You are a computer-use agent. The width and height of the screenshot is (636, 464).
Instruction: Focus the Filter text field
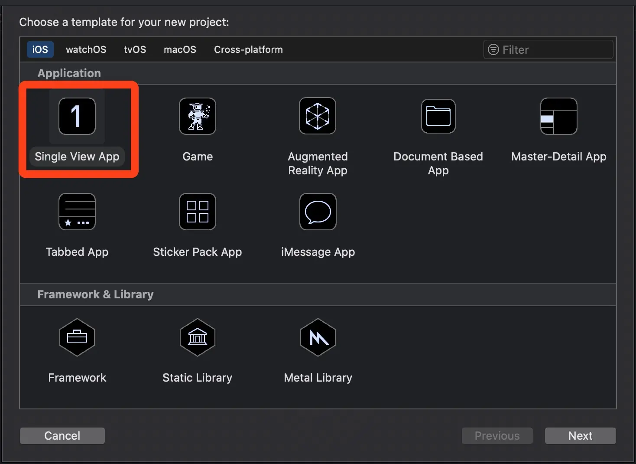(x=548, y=49)
